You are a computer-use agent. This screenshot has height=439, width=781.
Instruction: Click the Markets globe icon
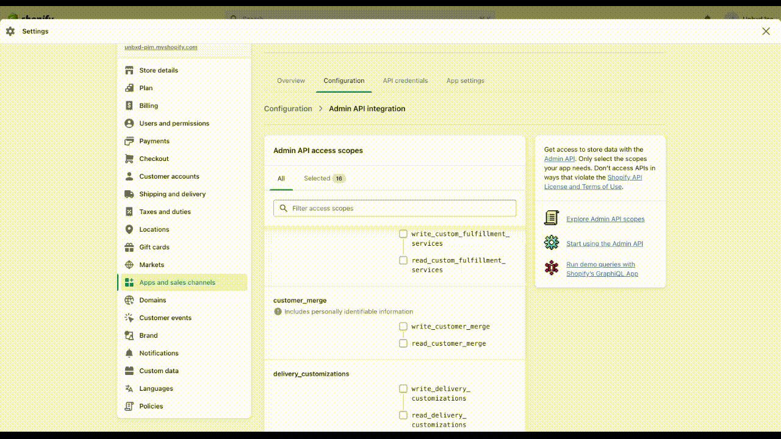tap(129, 265)
